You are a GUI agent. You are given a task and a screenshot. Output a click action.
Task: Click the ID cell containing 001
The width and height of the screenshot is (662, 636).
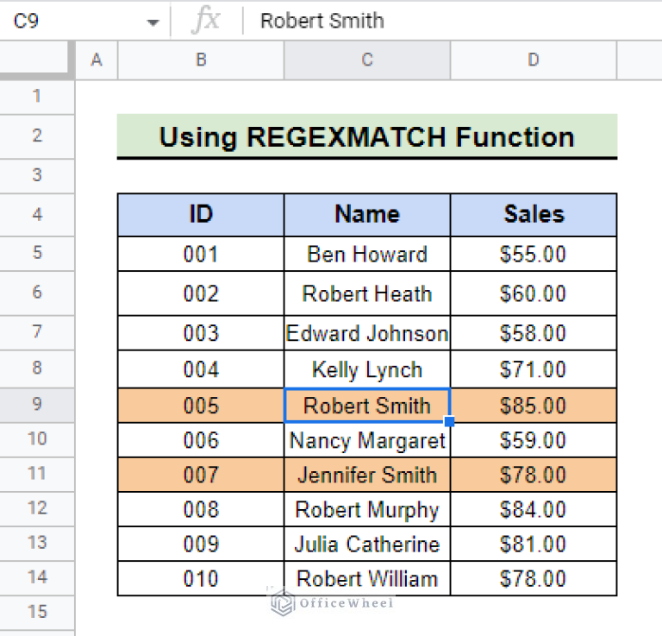point(201,255)
